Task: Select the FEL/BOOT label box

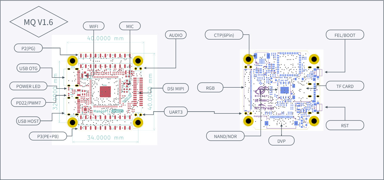Action: click(345, 35)
